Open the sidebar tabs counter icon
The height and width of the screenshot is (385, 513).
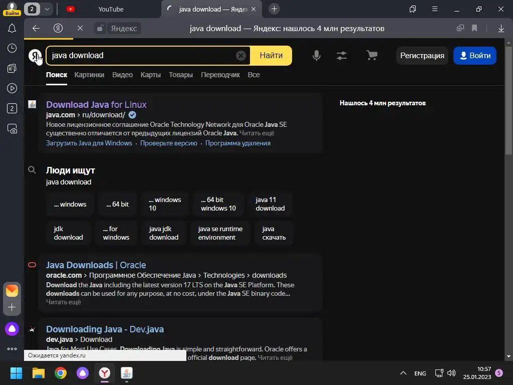pos(12,108)
